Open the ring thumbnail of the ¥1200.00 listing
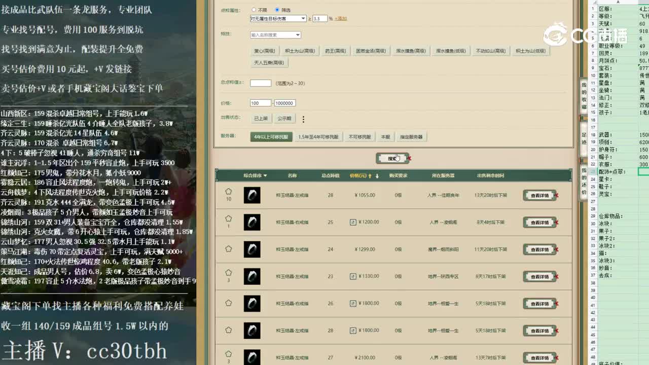Image resolution: width=649 pixels, height=365 pixels. tap(252, 222)
